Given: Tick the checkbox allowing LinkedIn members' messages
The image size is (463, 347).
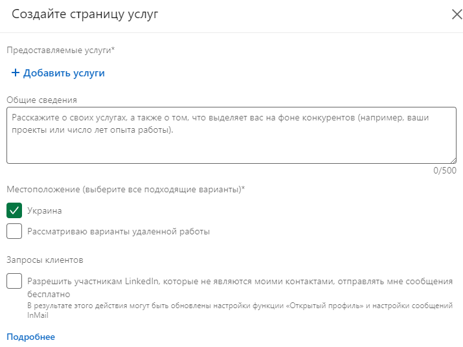Looking at the screenshot, I should click(x=14, y=282).
